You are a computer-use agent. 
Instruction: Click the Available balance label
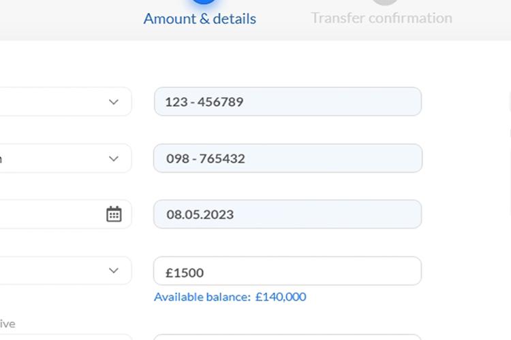pos(202,296)
